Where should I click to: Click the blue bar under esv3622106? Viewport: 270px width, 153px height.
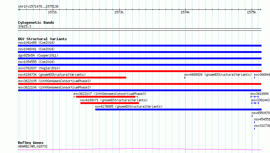[x=140, y=90]
